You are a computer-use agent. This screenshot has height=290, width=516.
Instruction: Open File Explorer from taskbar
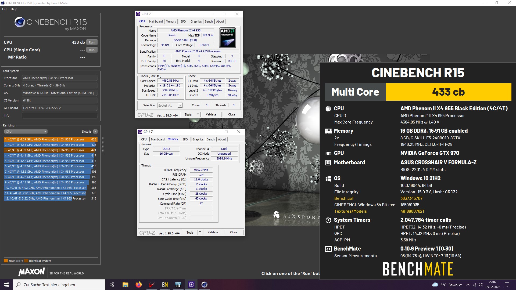pyautogui.click(x=125, y=285)
